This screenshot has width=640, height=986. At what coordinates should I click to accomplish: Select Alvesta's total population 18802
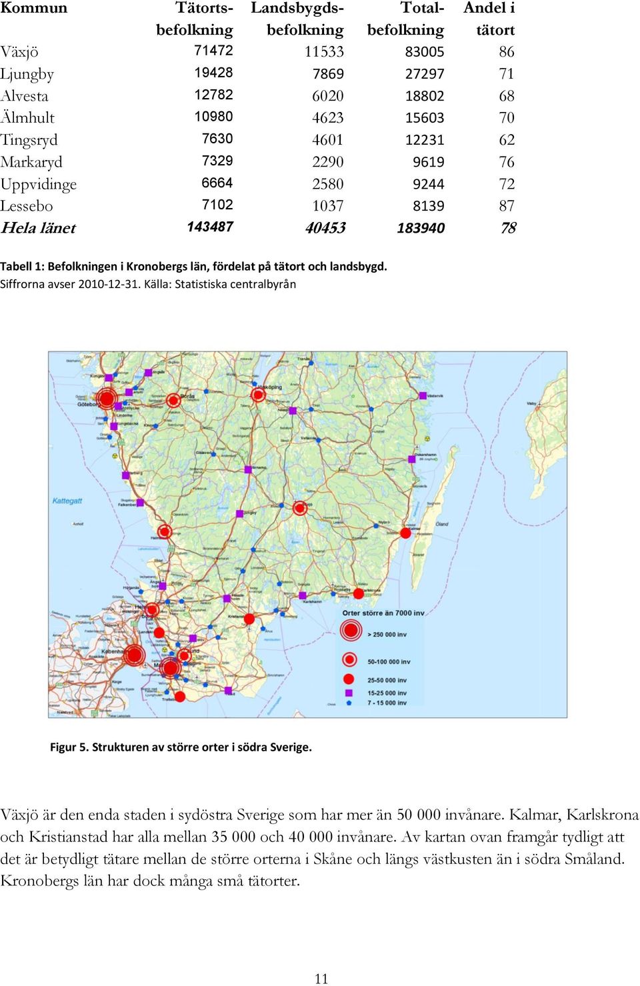(425, 96)
